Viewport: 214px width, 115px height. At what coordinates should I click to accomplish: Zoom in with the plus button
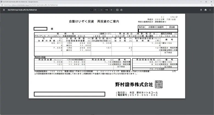click(111, 10)
